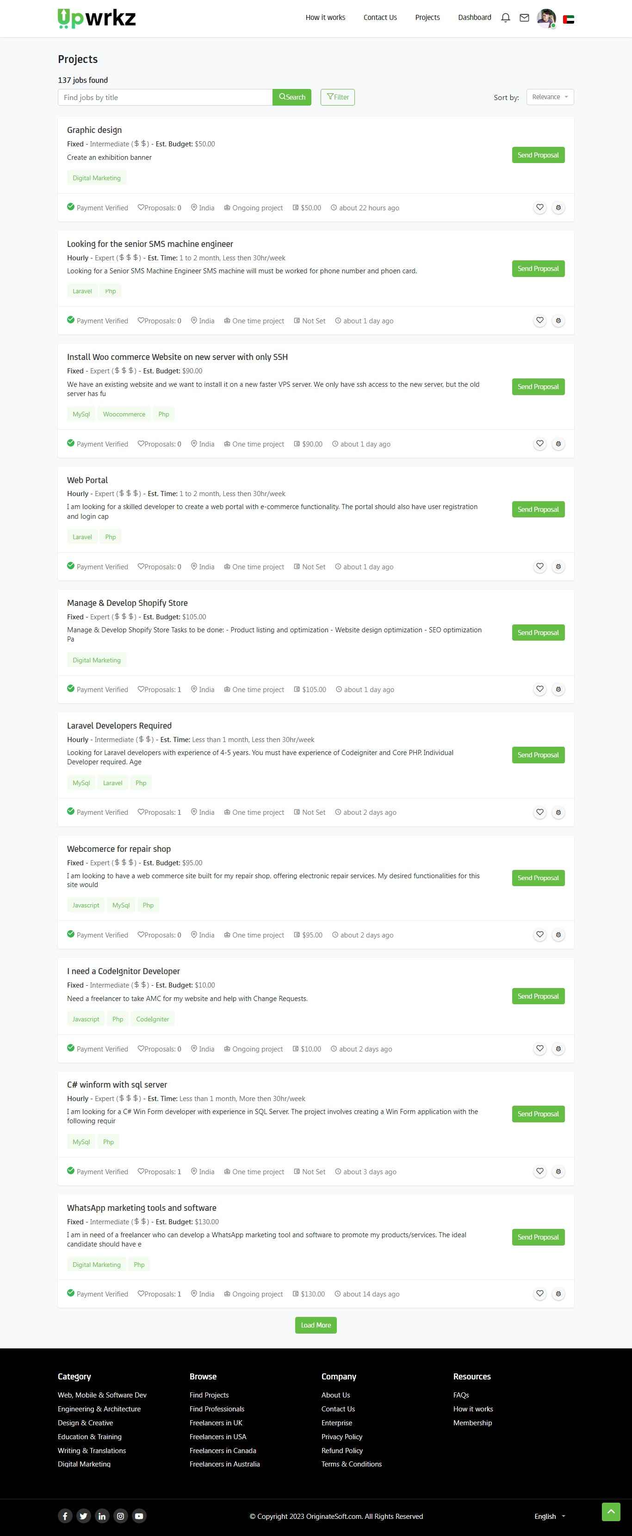Favorite the Graphic design job with heart
This screenshot has height=1536, width=632.
(x=539, y=208)
